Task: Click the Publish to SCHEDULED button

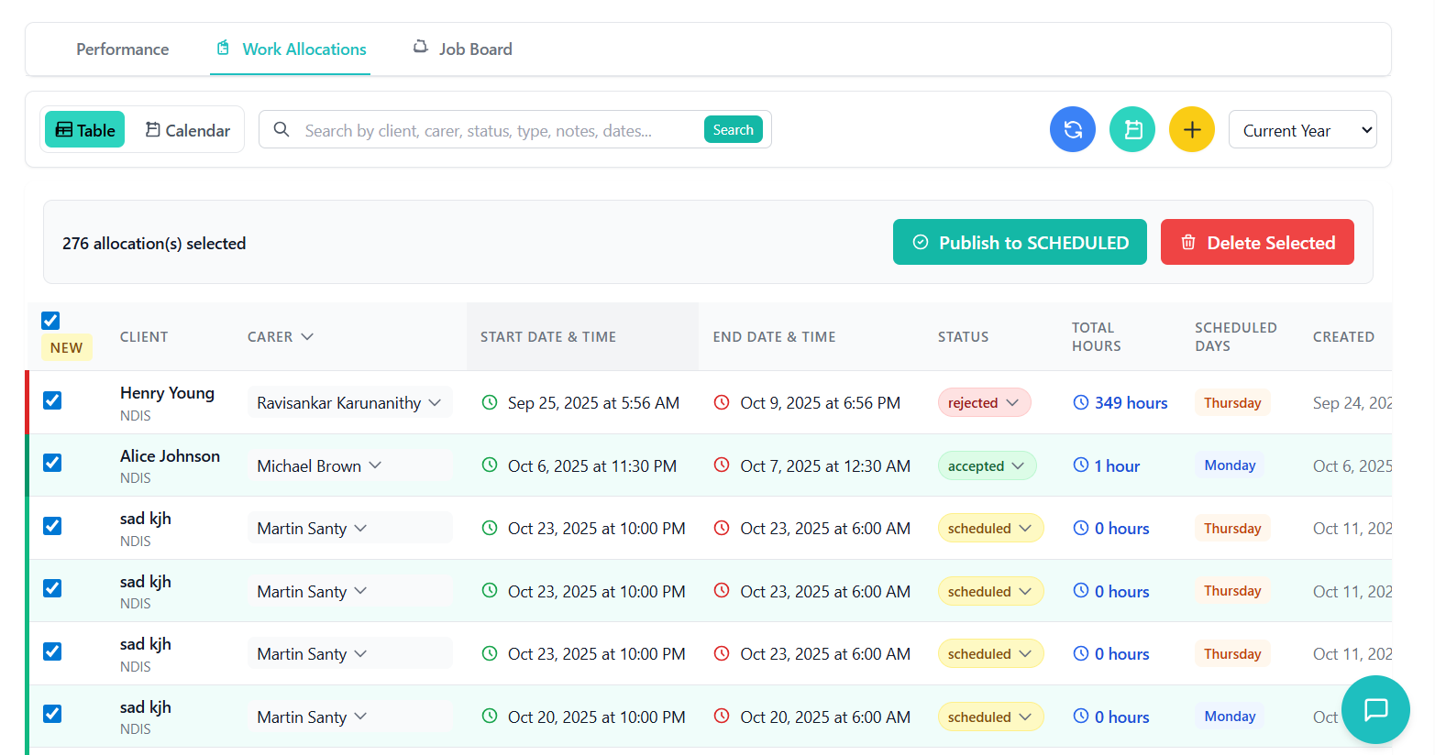Action: (1020, 242)
